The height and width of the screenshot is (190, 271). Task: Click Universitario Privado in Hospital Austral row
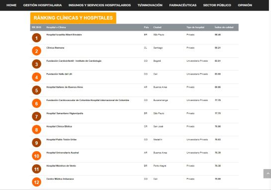click(197, 153)
